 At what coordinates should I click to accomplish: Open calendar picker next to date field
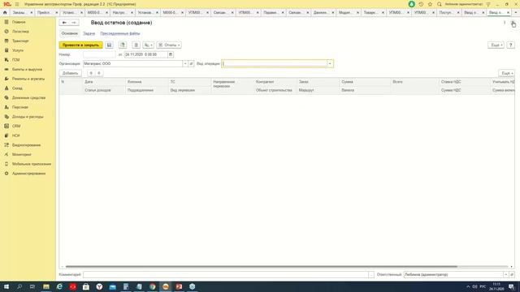171,54
